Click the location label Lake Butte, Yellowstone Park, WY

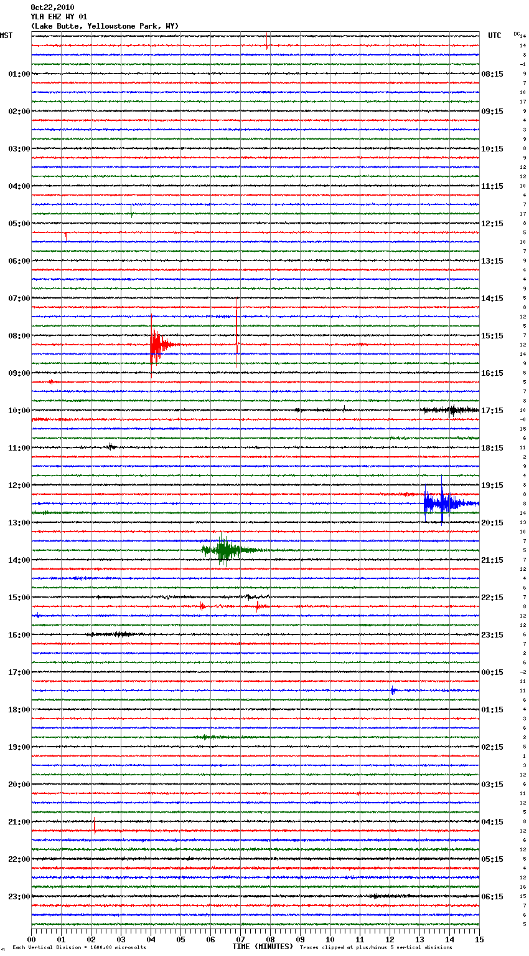pyautogui.click(x=105, y=26)
